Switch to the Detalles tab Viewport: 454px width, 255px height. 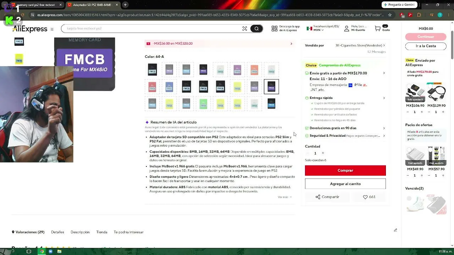coord(57,232)
